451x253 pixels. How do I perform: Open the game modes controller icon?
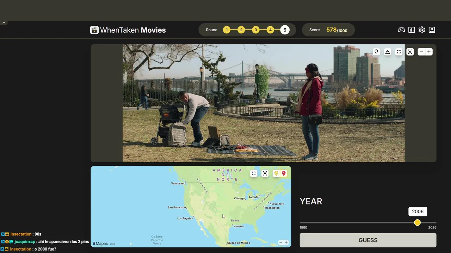(401, 30)
